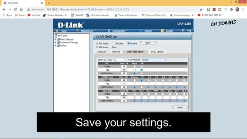Open the Gmail bookmark
The image size is (247, 139).
coord(20,15)
